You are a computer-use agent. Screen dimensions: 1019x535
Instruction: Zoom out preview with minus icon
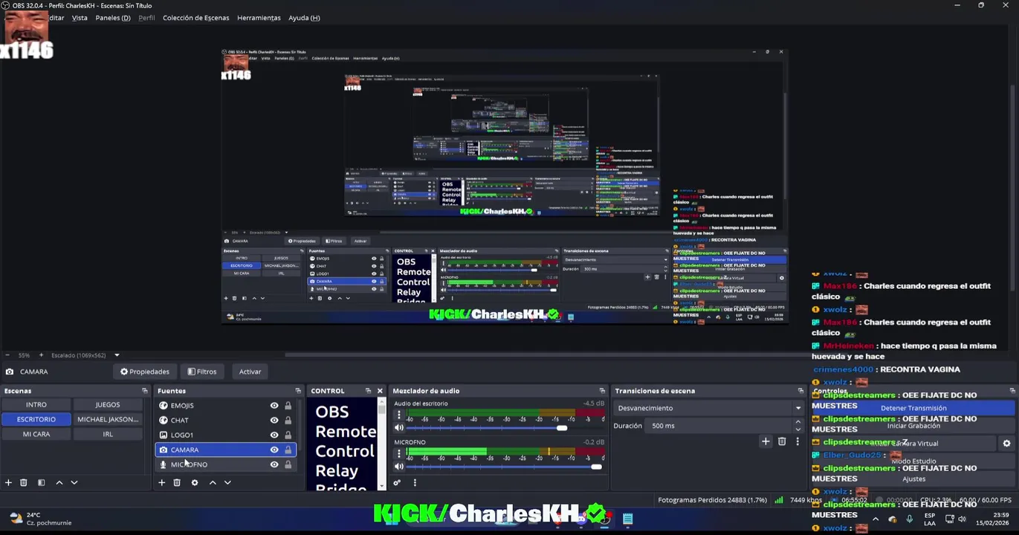pyautogui.click(x=9, y=355)
